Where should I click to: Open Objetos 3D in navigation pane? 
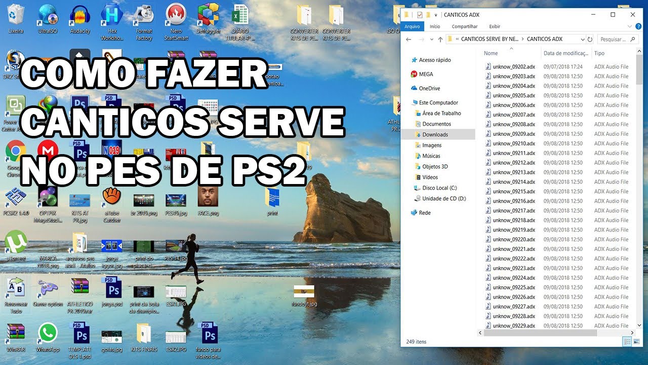435,166
